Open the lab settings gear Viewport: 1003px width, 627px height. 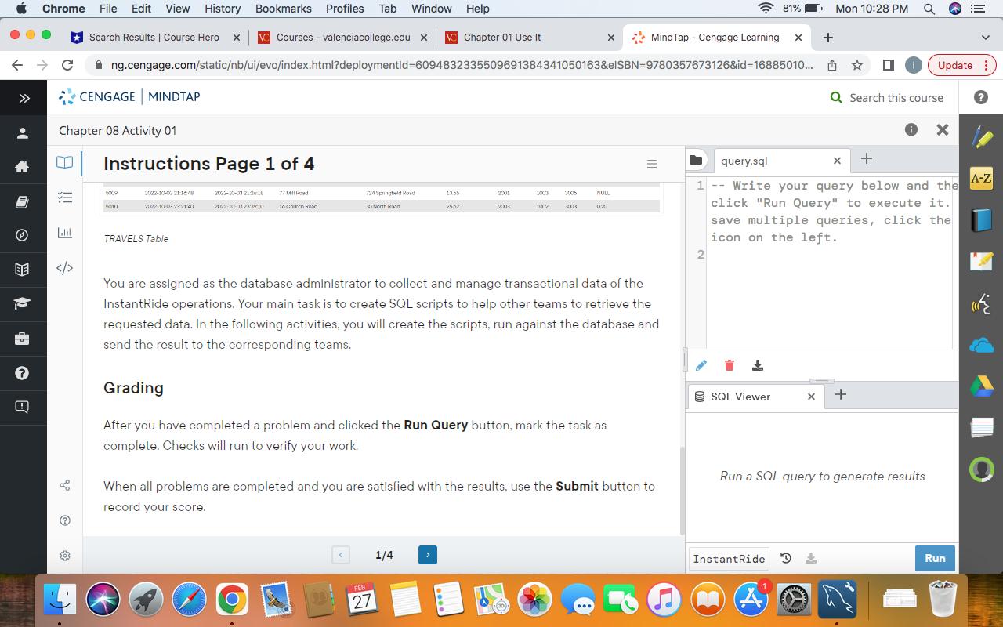click(x=65, y=556)
